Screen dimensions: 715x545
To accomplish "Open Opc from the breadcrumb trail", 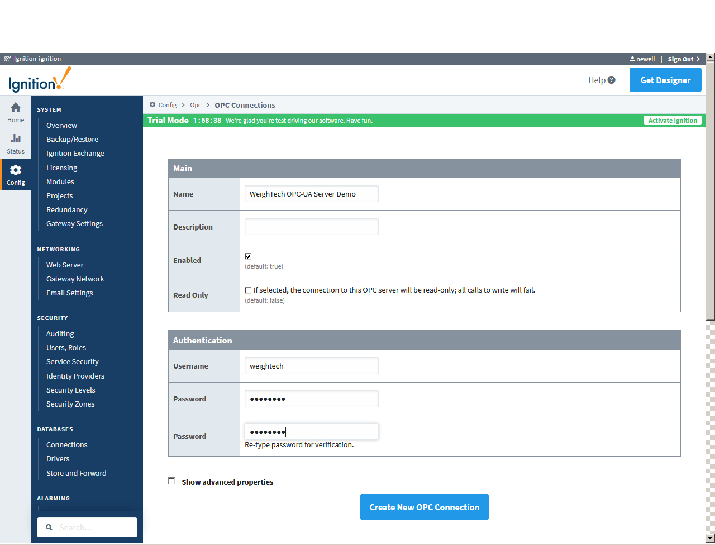I will [196, 105].
